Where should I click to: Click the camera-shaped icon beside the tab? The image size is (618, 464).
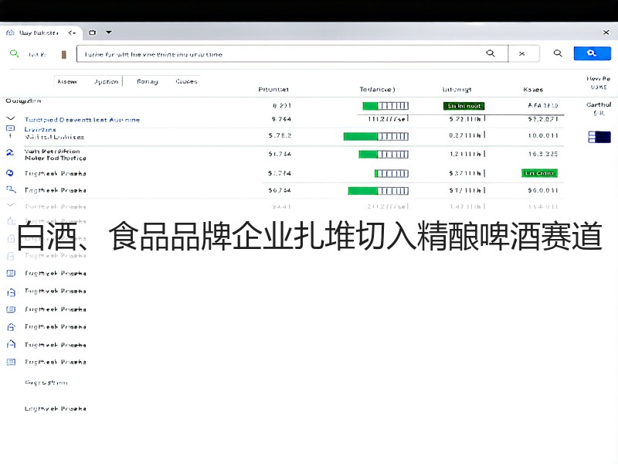(92, 32)
